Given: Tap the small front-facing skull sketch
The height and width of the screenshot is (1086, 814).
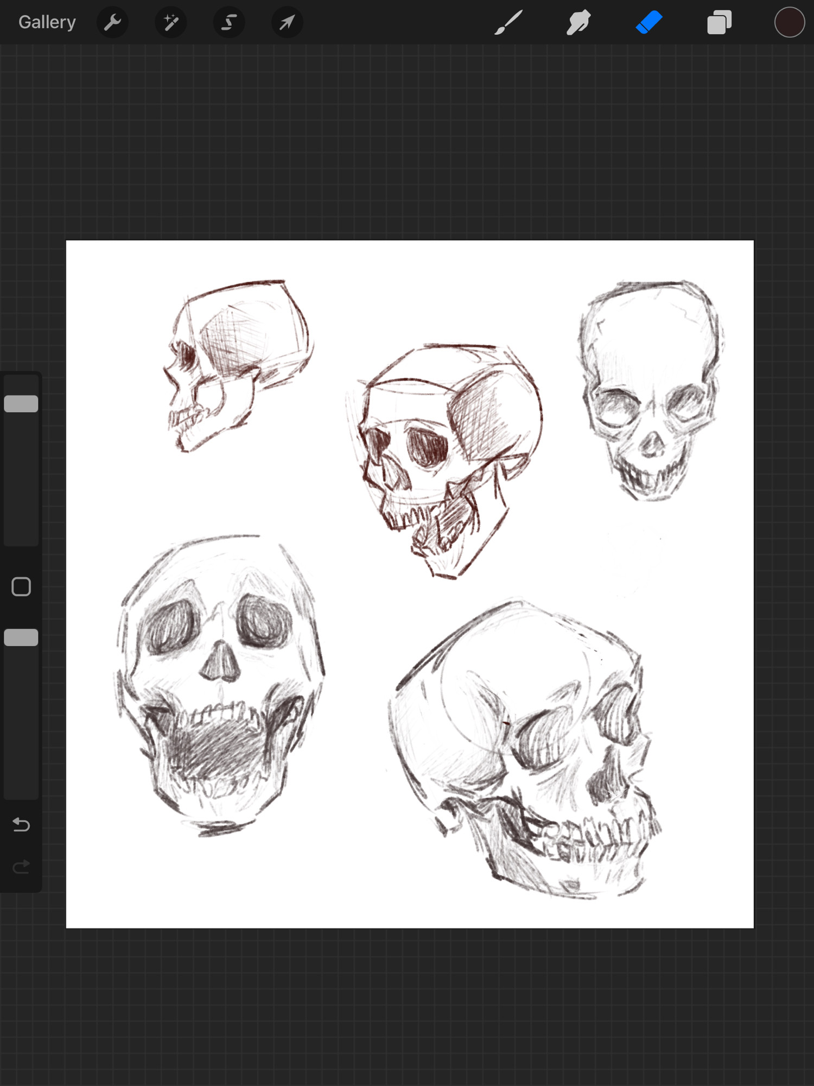Looking at the screenshot, I should point(651,390).
